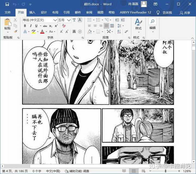
Task: Switch to the 设计 tab
Action: point(44,13)
